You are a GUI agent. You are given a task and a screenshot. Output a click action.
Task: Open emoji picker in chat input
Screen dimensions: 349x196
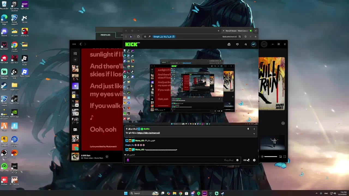tap(237, 160)
